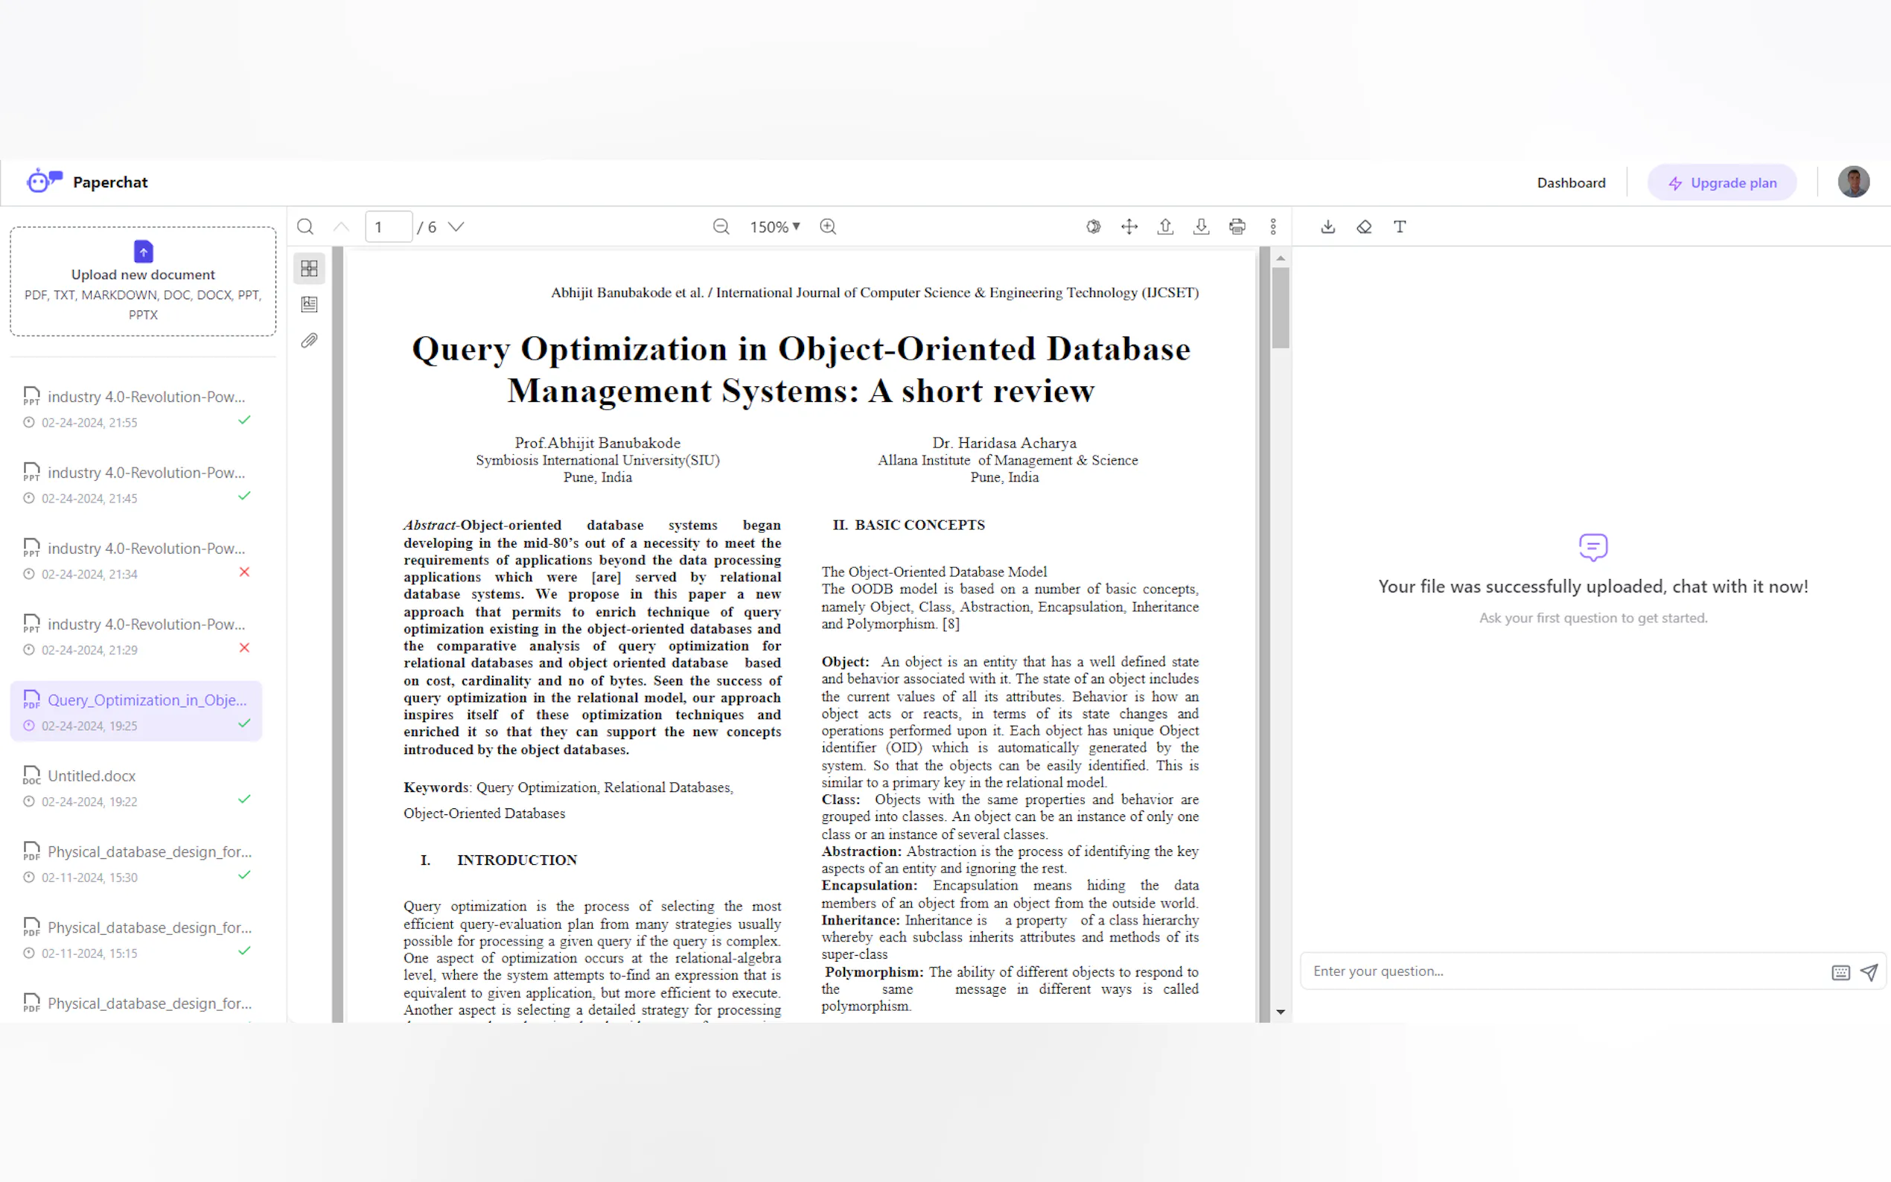Click the PDF vertical scrollbar thumb
This screenshot has width=1891, height=1182.
pos(1280,307)
